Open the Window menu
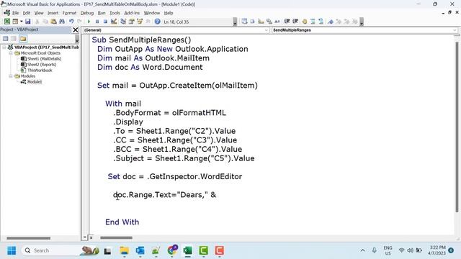 pyautogui.click(x=152, y=13)
